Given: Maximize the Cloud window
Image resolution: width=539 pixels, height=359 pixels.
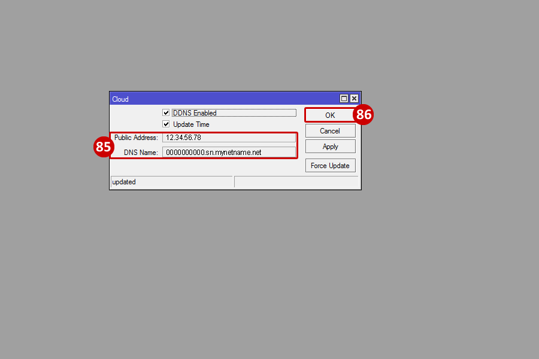Looking at the screenshot, I should point(344,99).
